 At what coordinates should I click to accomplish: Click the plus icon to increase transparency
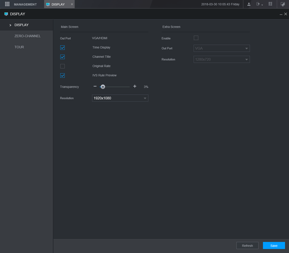134,86
